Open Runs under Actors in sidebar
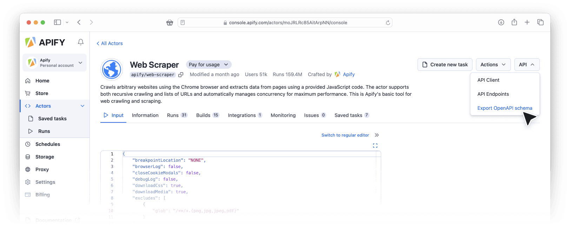 click(x=55, y=131)
